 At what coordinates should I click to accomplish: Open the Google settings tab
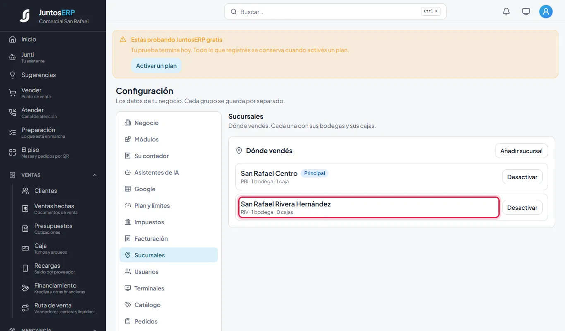point(169,189)
